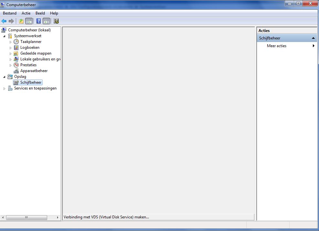The image size is (319, 231).
Task: Click the Taakplanner clock icon
Action: [16, 42]
